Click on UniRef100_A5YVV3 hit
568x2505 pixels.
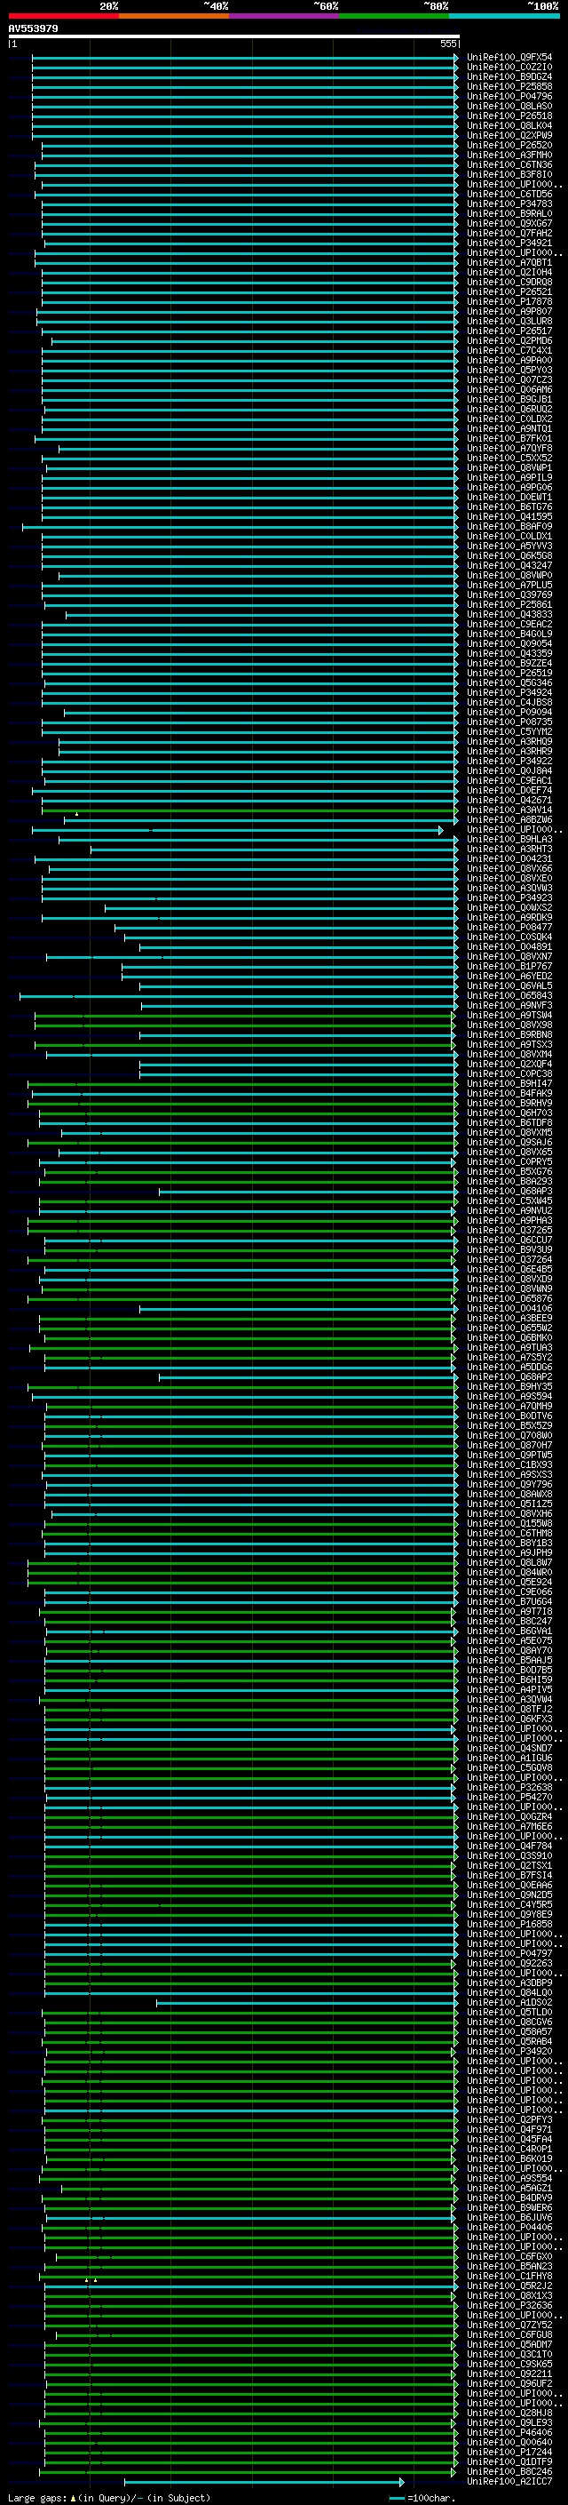tap(509, 546)
